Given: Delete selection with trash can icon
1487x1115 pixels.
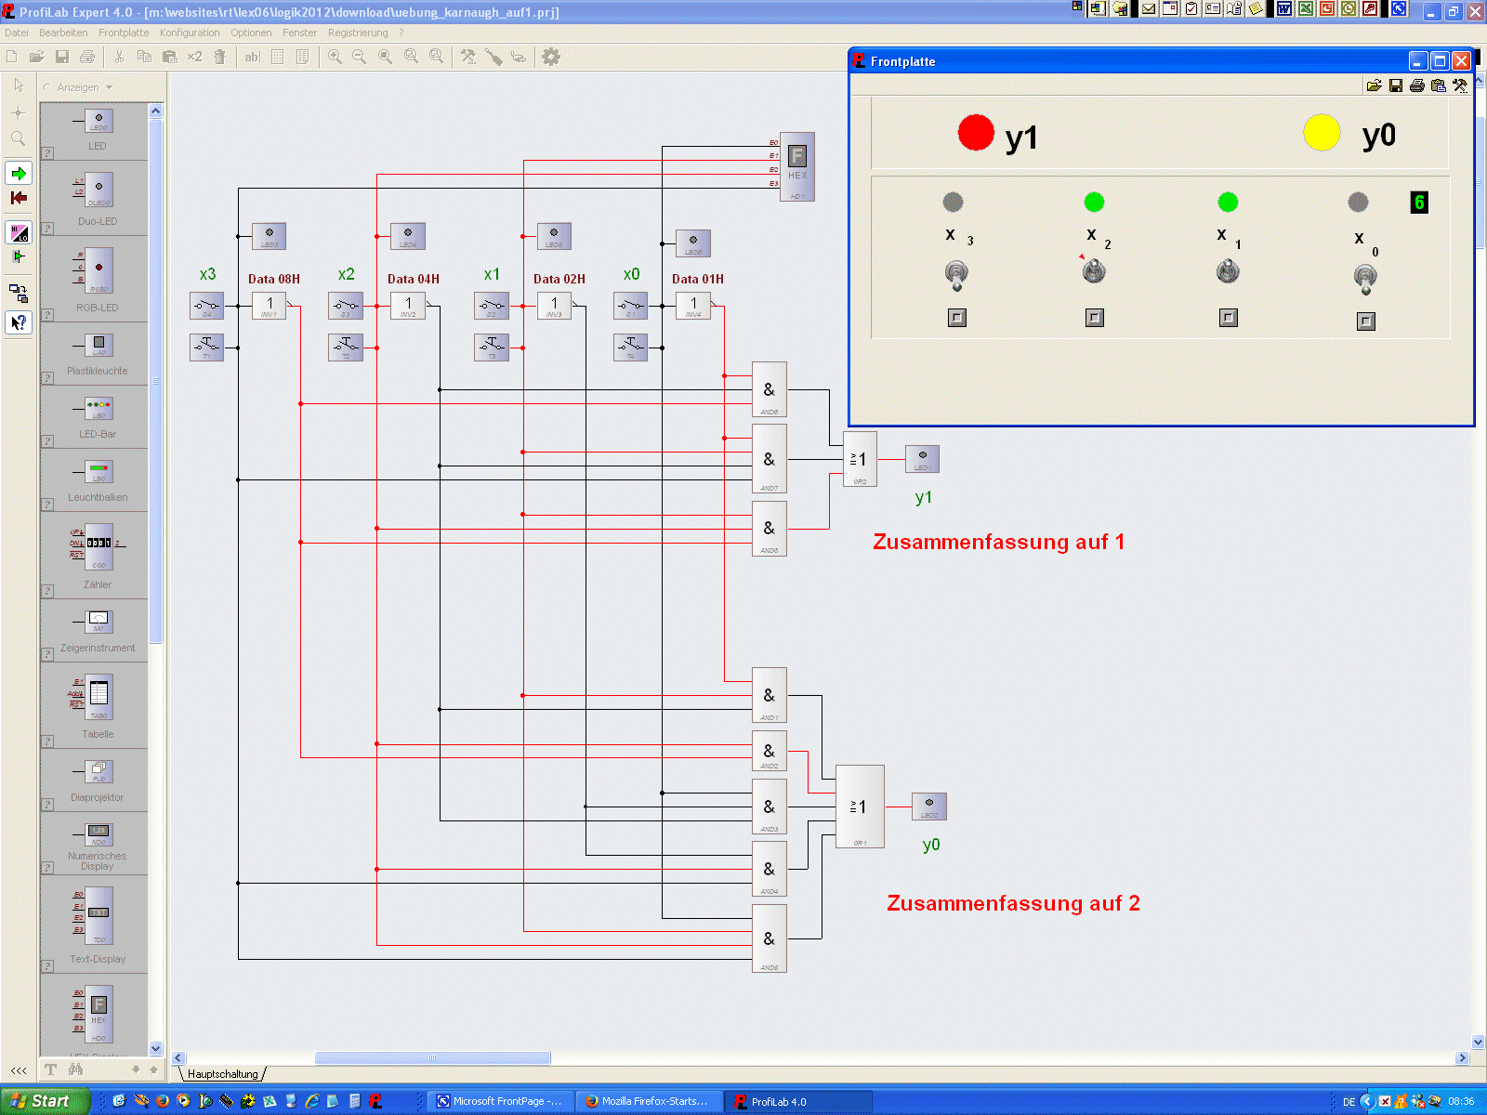Looking at the screenshot, I should pyautogui.click(x=220, y=57).
